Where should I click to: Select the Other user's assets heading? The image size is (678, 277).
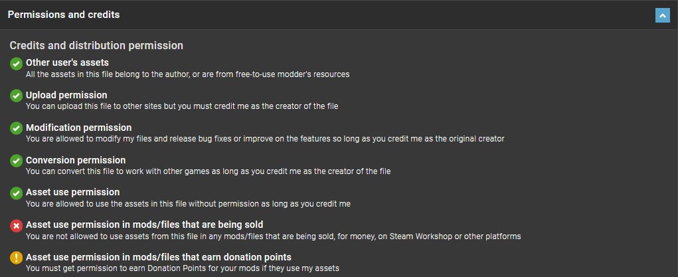click(67, 62)
